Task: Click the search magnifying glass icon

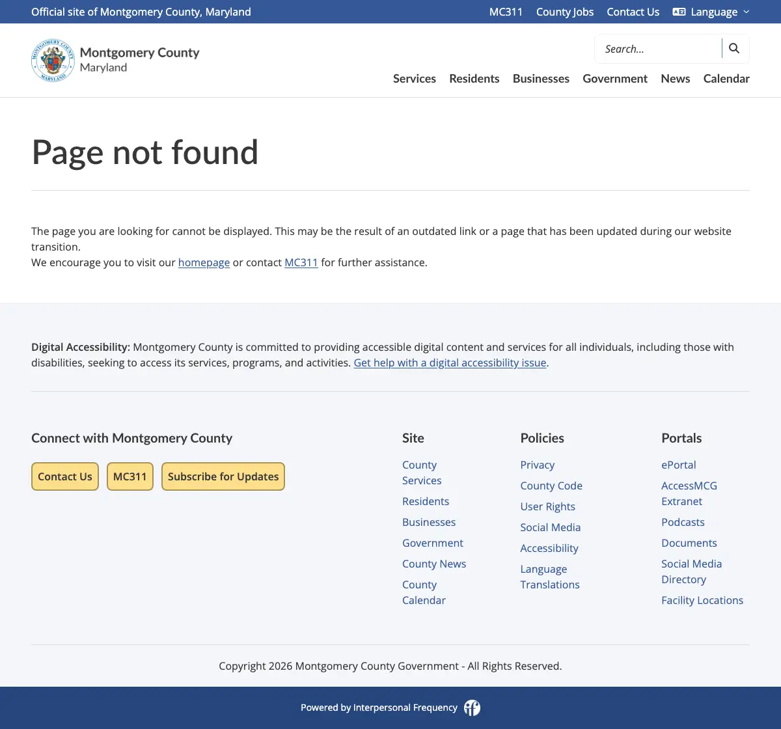Action: [x=734, y=48]
